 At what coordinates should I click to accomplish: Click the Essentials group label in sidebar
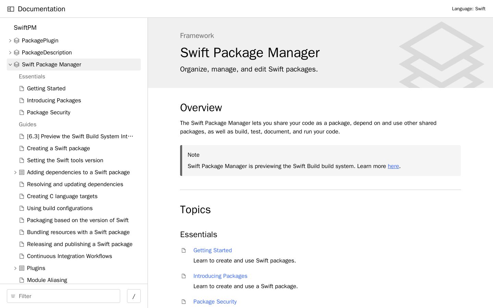pyautogui.click(x=32, y=77)
